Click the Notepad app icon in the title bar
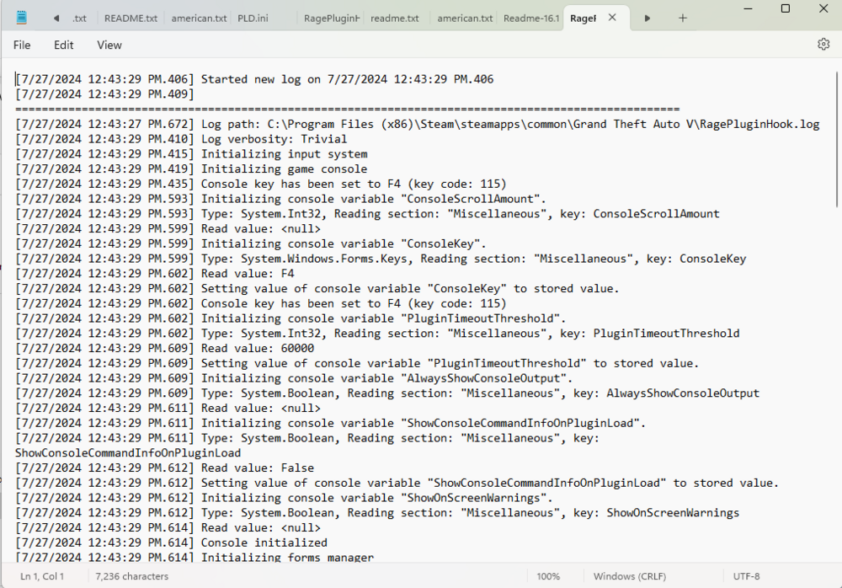 (x=20, y=17)
